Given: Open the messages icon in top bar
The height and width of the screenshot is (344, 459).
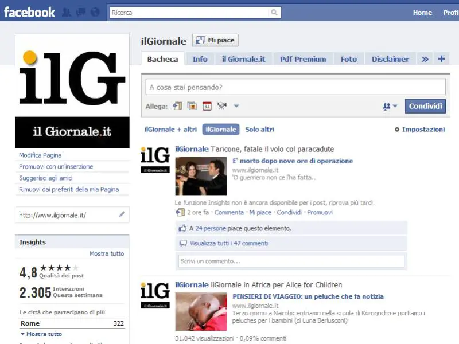Looking at the screenshot, I should pos(81,12).
